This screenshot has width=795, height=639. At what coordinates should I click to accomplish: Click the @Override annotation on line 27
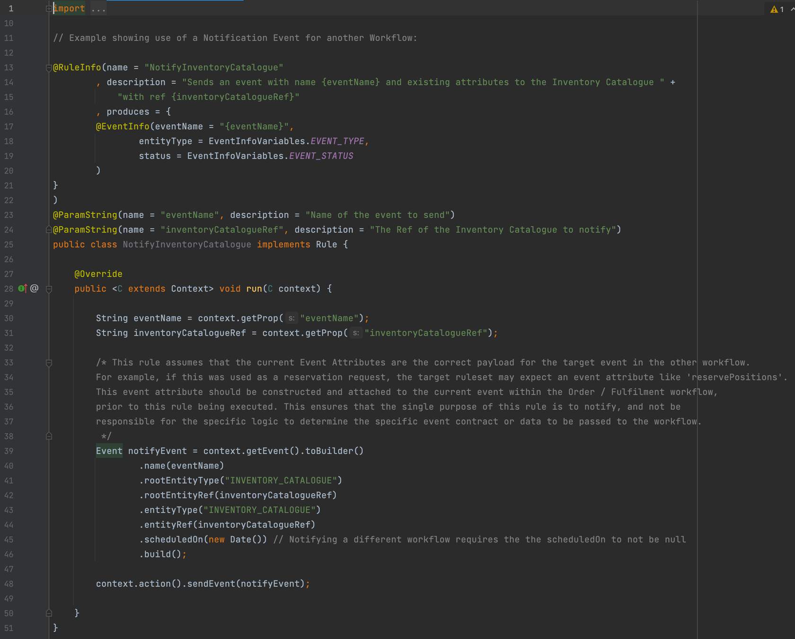[98, 274]
